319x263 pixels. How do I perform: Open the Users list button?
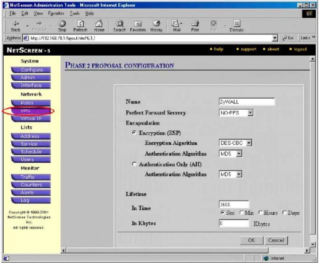click(x=31, y=159)
